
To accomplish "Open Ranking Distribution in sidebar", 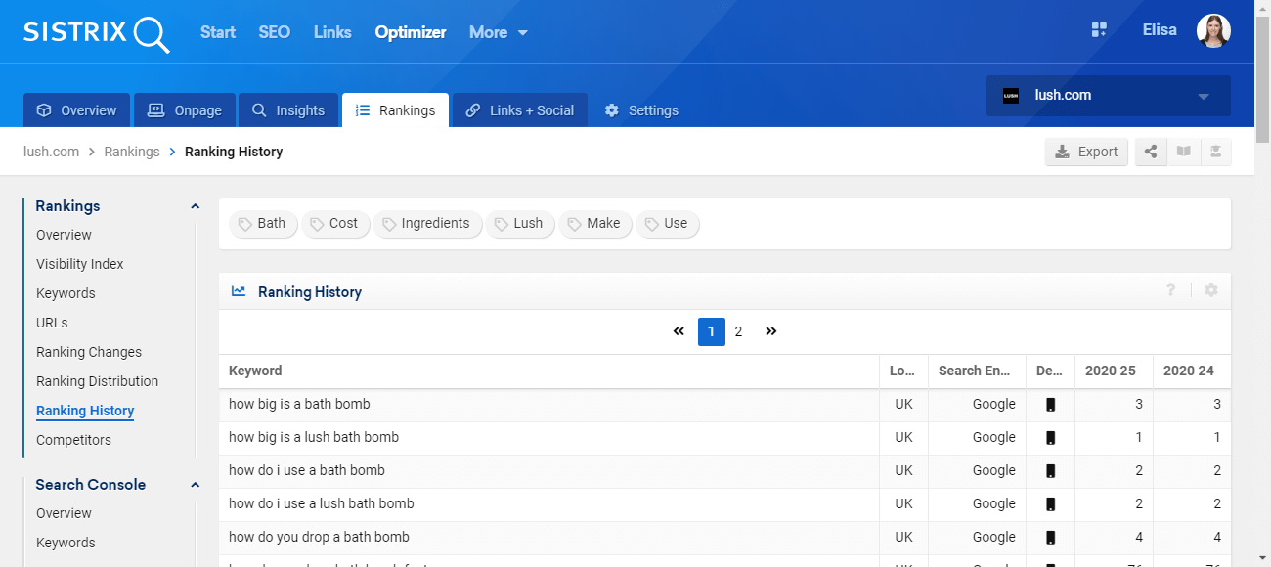I will coord(97,381).
